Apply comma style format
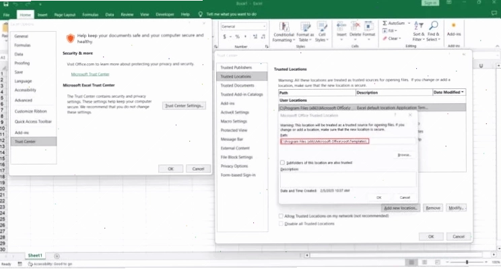Image resolution: width=501 pixels, height=269 pixels. [x=245, y=36]
